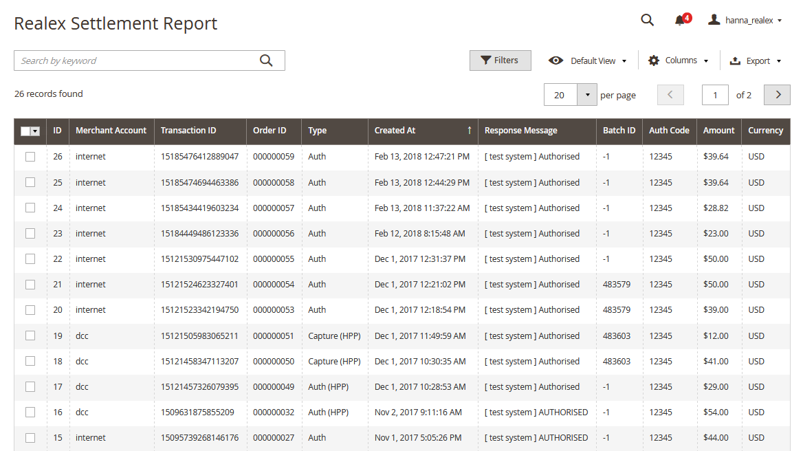Image resolution: width=803 pixels, height=451 pixels.
Task: Sort by the Transaction ID column header
Action: click(x=188, y=131)
